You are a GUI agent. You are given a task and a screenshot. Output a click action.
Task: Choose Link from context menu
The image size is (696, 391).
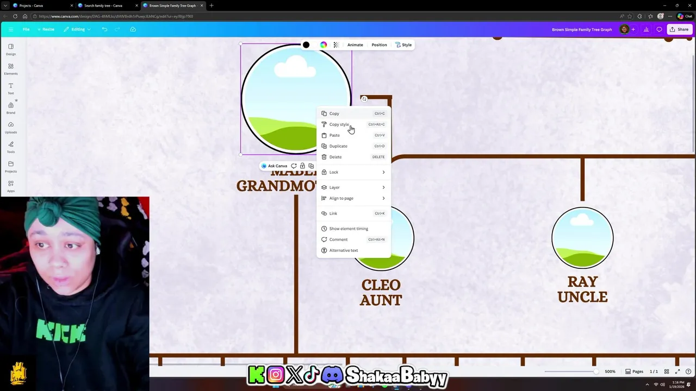click(x=353, y=213)
